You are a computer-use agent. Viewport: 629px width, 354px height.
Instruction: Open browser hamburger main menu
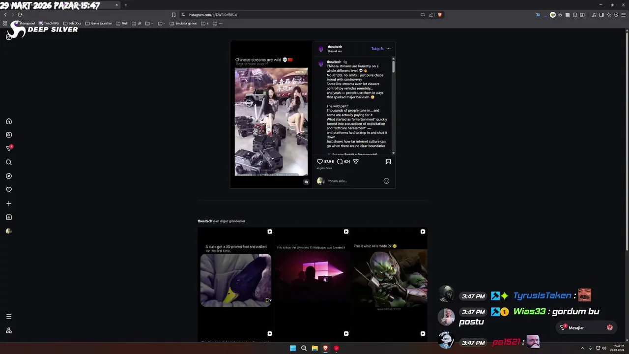[x=624, y=15]
